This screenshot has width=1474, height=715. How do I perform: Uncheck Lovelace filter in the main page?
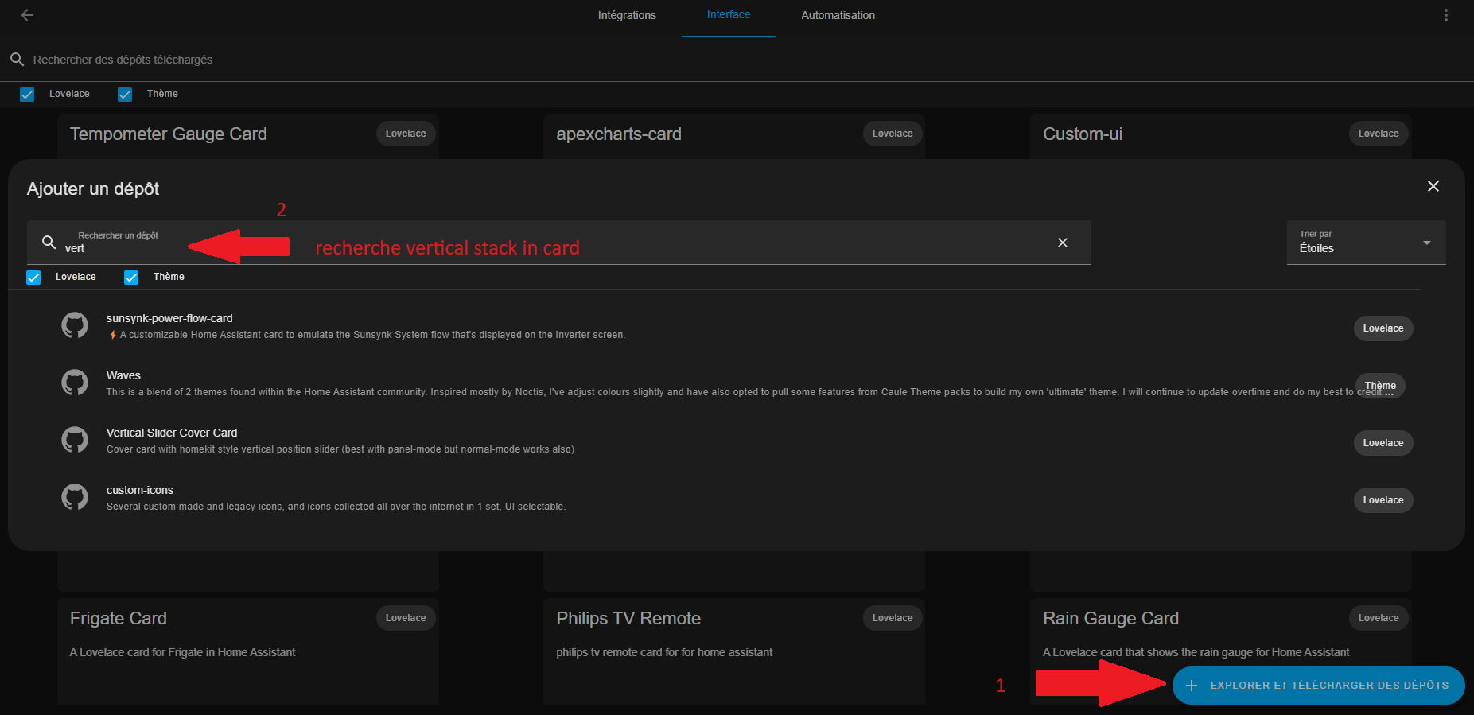pyautogui.click(x=27, y=95)
